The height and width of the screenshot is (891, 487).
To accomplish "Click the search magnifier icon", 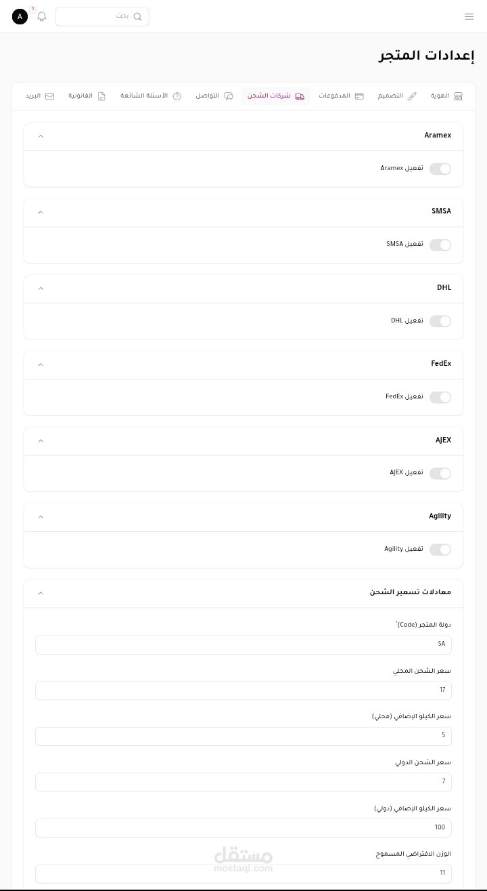I will tap(138, 16).
